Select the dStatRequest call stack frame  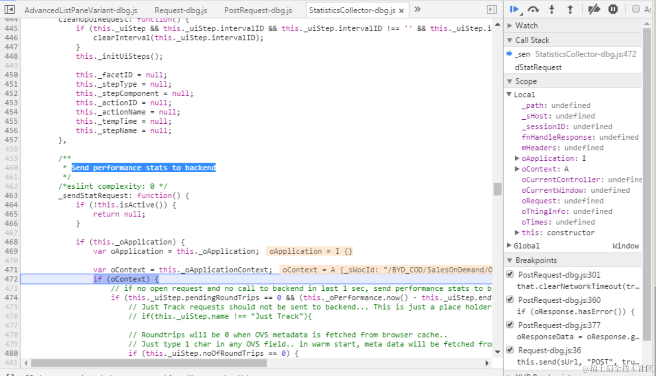[538, 68]
